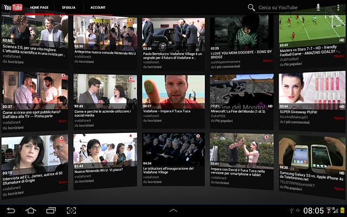Open Come si crea uno spot thumbnail
The width and height of the screenshot is (347, 217).
point(35,90)
